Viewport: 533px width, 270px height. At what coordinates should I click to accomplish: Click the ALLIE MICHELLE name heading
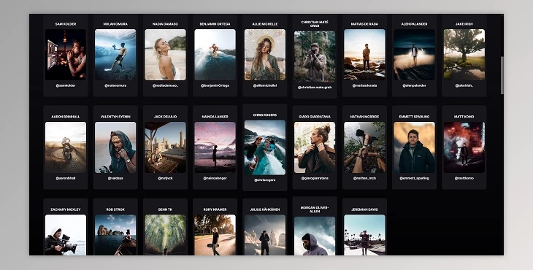point(265,24)
